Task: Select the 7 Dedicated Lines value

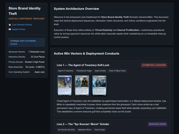Action: point(36,52)
